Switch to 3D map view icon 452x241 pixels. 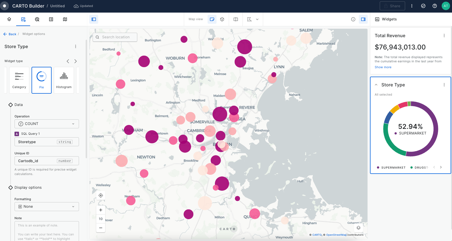click(222, 19)
